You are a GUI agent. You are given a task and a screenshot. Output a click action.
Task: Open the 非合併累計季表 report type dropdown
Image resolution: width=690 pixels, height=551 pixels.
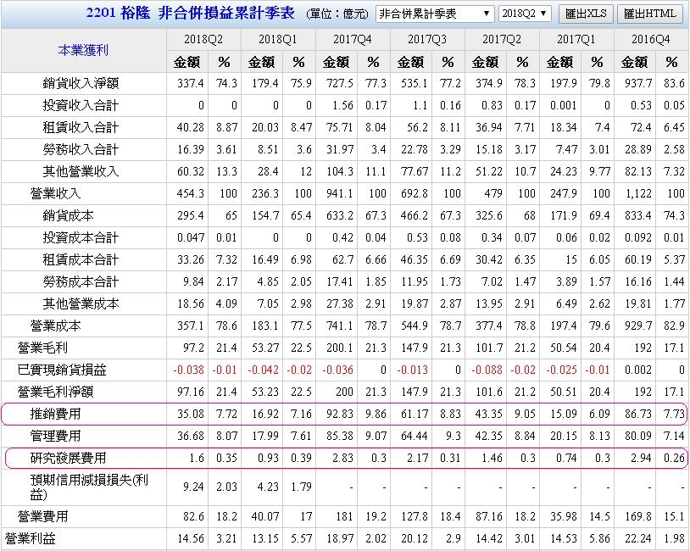[435, 14]
